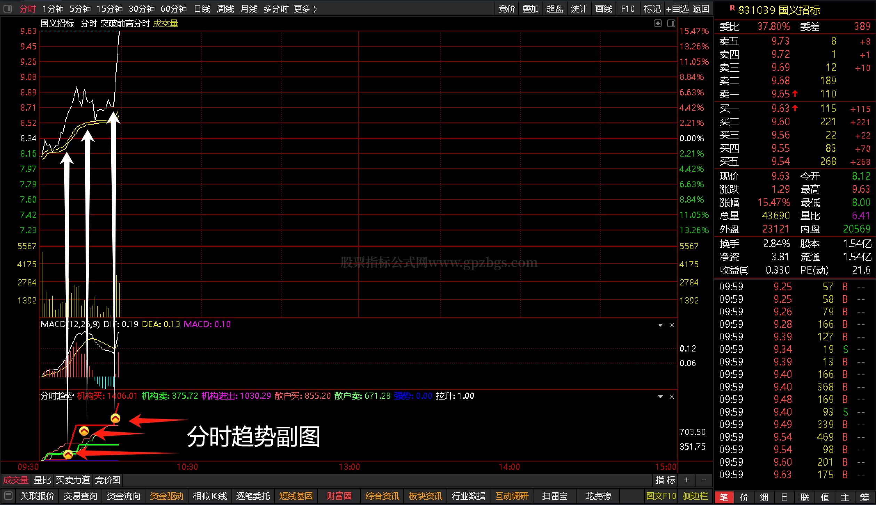876x505 pixels.
Task: Switch to the 日线 period tab
Action: point(202,9)
